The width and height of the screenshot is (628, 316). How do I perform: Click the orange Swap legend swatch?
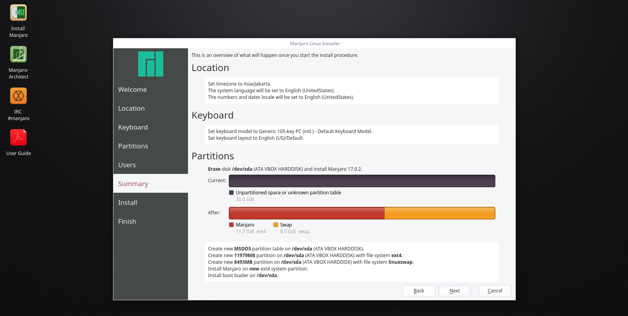click(276, 225)
